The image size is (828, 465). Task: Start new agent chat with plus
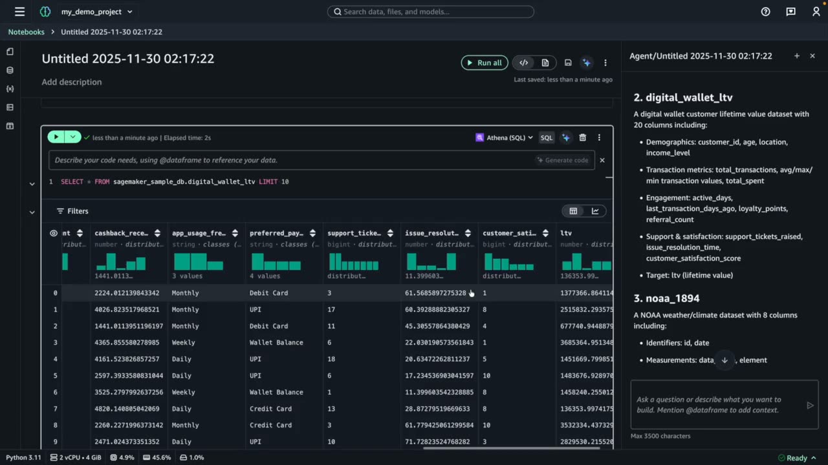[797, 56]
